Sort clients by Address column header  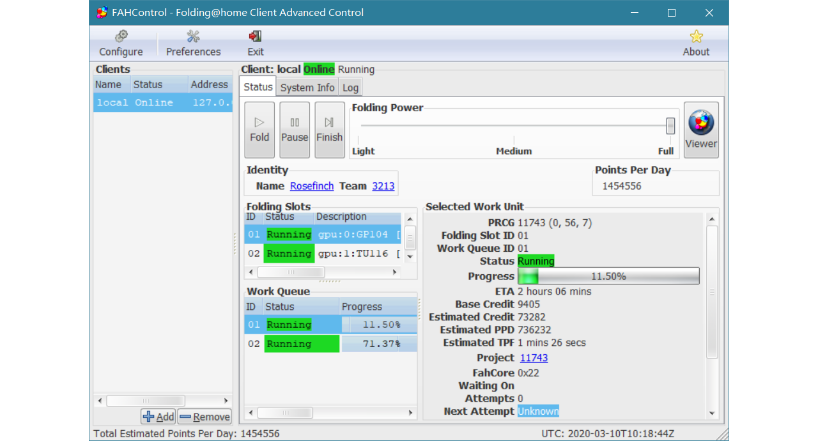click(x=210, y=84)
